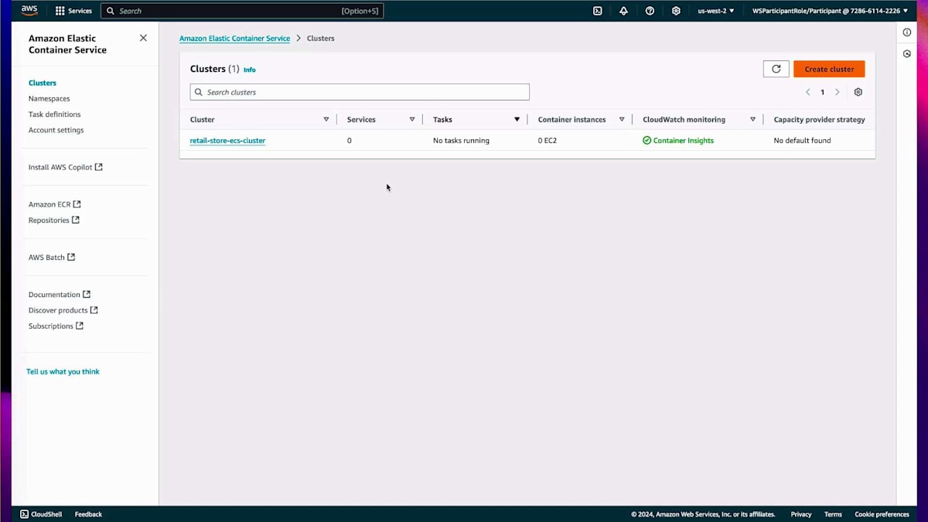
Task: Click the green Container Insights status icon
Action: click(647, 141)
